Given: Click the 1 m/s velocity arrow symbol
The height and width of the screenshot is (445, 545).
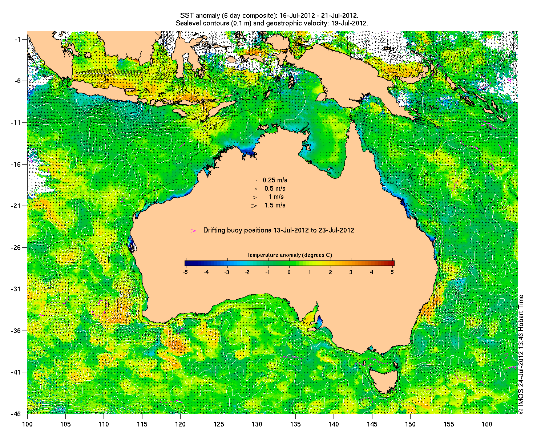Looking at the screenshot, I should pyautogui.click(x=255, y=197).
